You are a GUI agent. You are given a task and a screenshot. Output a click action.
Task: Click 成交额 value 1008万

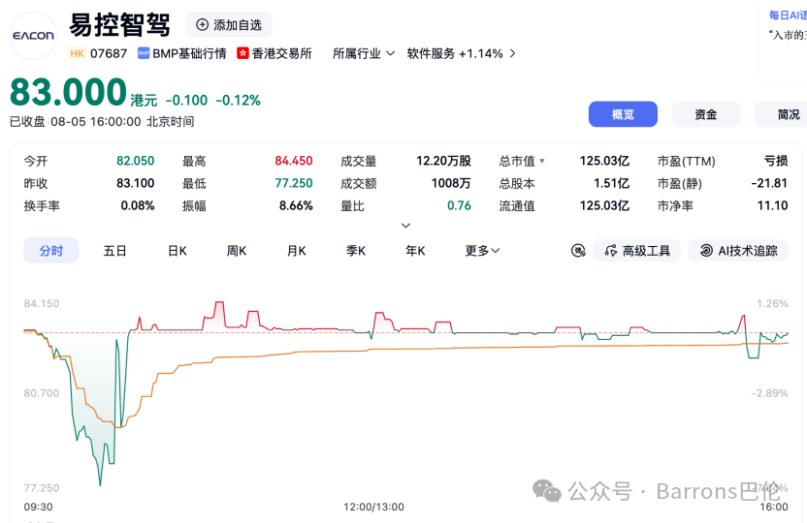pyautogui.click(x=451, y=183)
